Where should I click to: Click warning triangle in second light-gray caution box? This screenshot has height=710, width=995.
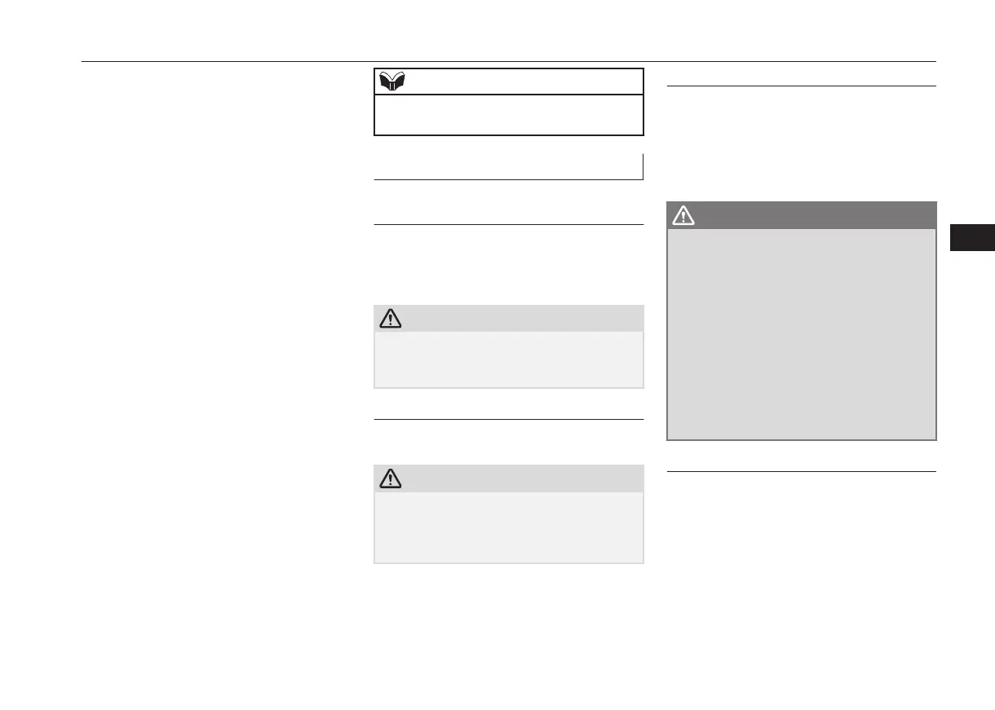click(x=391, y=479)
